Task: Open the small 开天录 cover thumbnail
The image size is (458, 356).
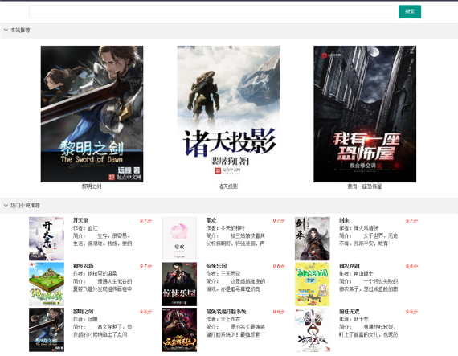Action: (x=47, y=239)
